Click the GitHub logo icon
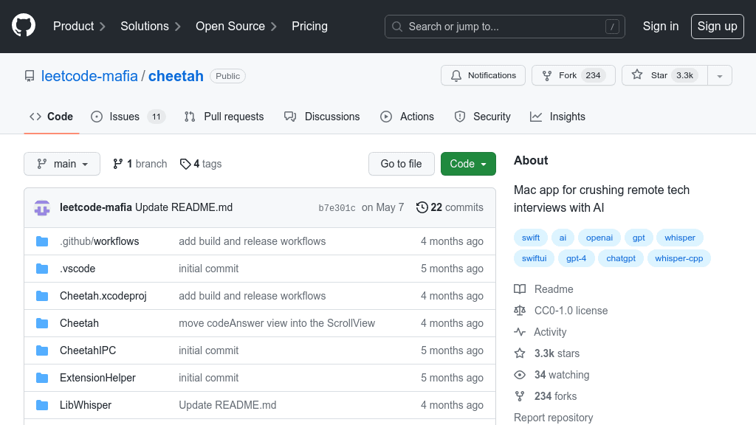Screen dimensions: 756x425 [24, 26]
